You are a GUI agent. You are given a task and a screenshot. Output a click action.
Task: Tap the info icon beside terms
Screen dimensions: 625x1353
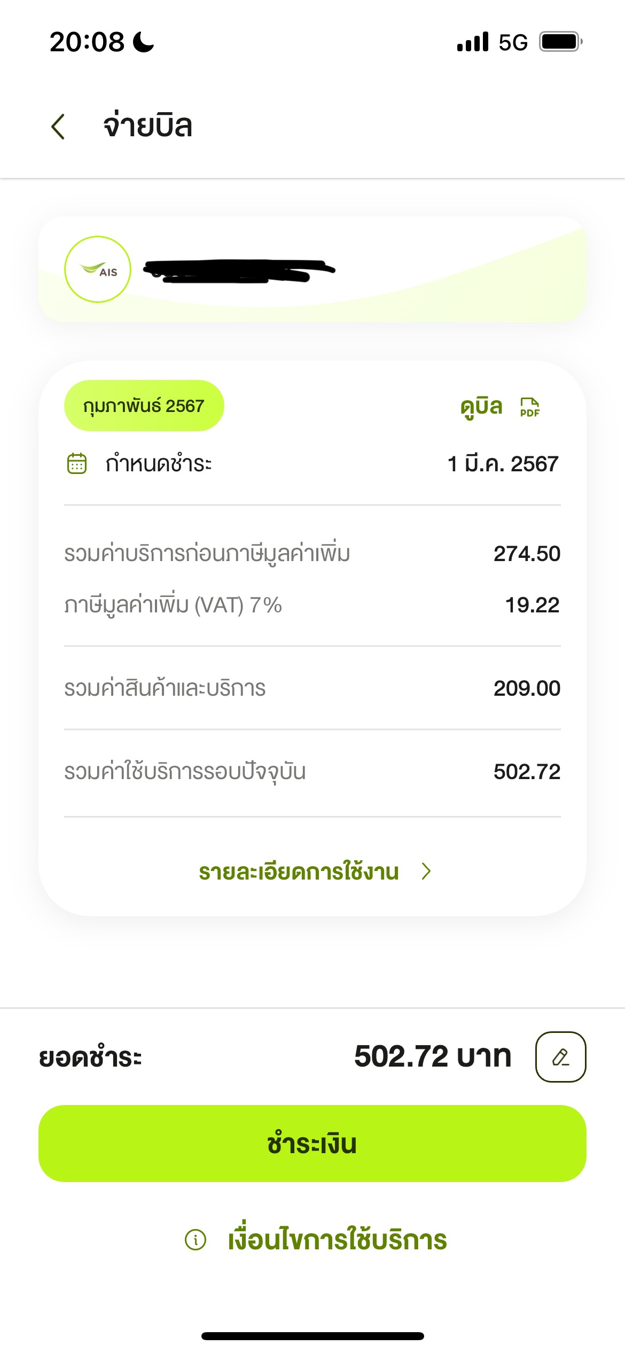(x=196, y=1239)
